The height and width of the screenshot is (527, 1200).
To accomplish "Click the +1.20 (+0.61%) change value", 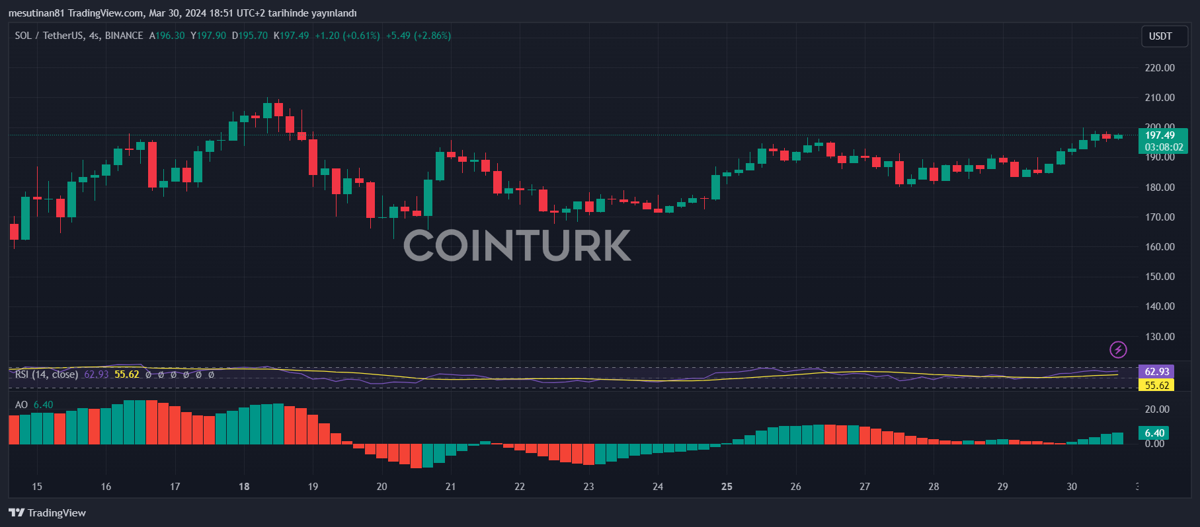I will (x=347, y=36).
